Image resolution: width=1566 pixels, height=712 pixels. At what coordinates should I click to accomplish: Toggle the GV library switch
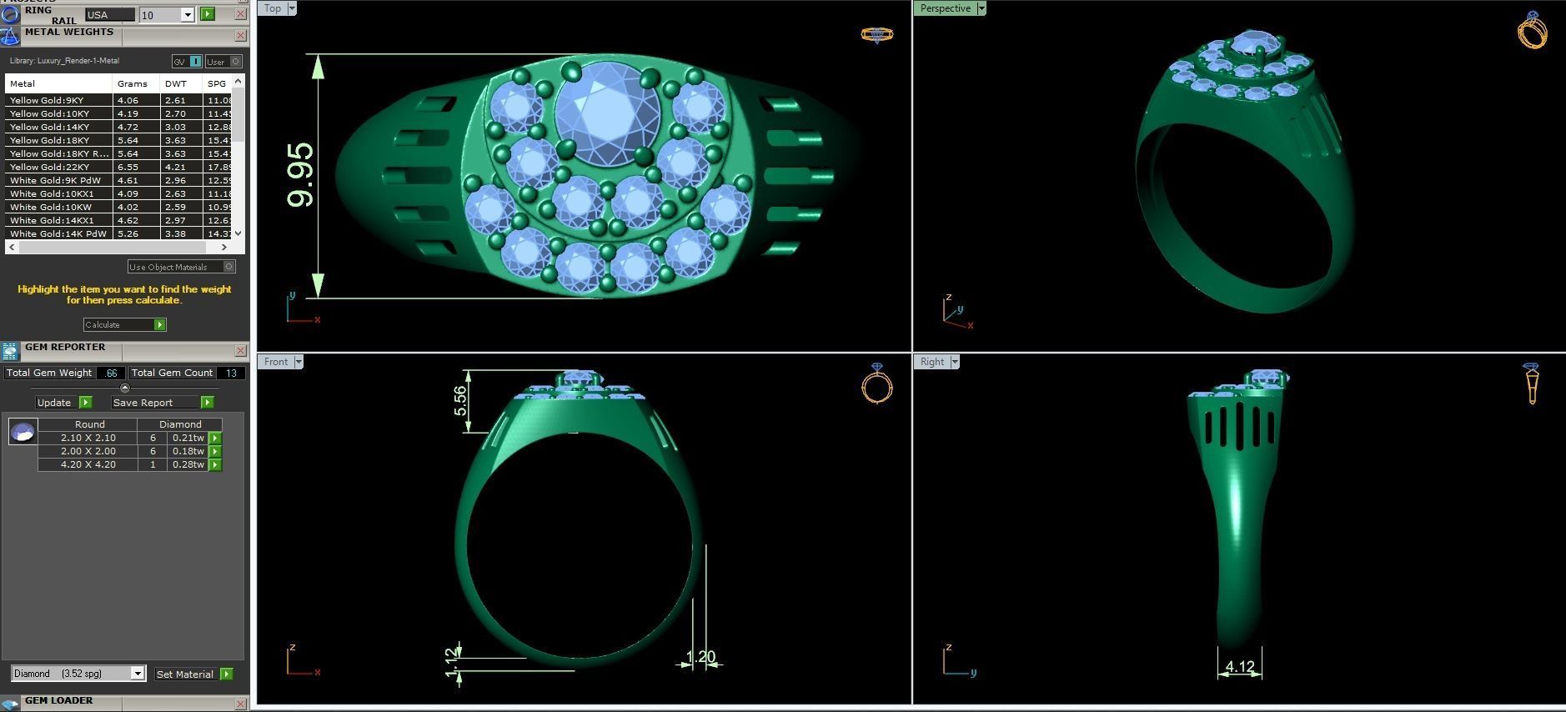(x=187, y=61)
